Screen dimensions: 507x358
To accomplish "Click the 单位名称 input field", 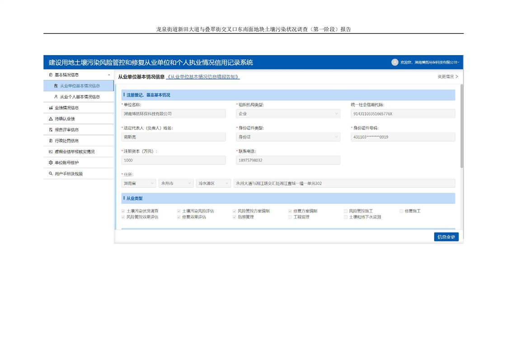I will point(174,114).
